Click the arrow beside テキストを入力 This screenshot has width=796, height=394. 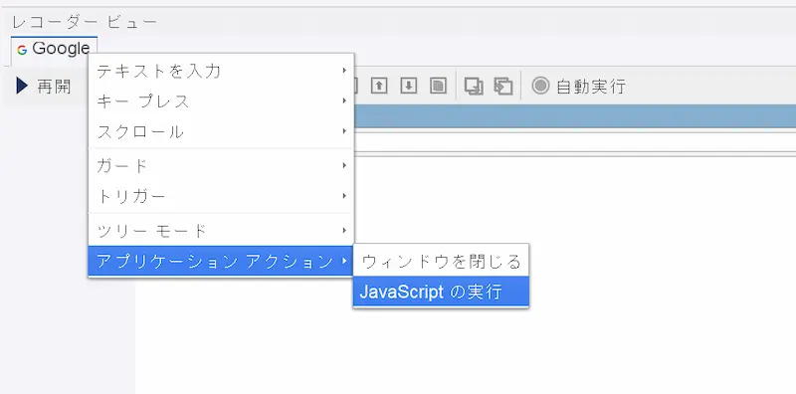344,70
